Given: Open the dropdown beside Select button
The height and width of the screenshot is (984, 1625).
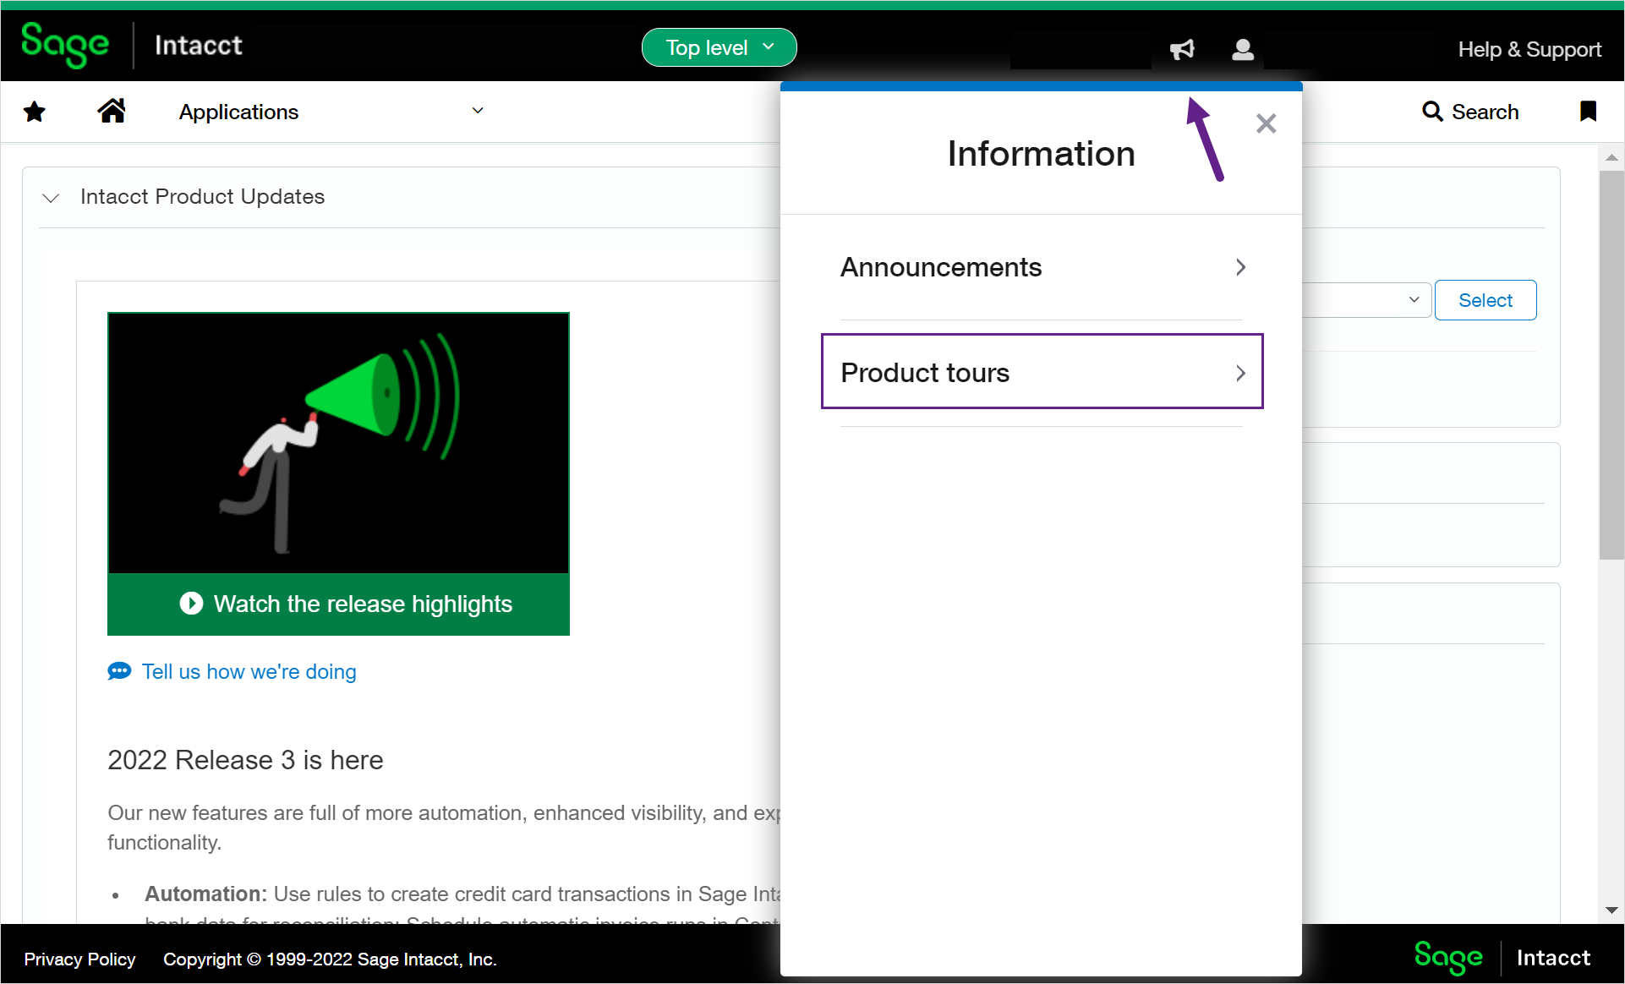Looking at the screenshot, I should (1413, 300).
